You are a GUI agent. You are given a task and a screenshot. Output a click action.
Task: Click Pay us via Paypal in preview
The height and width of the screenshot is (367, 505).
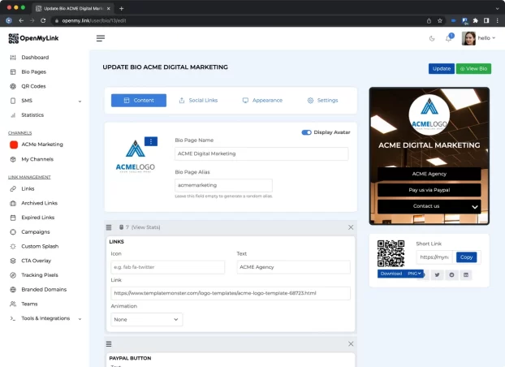[429, 190]
